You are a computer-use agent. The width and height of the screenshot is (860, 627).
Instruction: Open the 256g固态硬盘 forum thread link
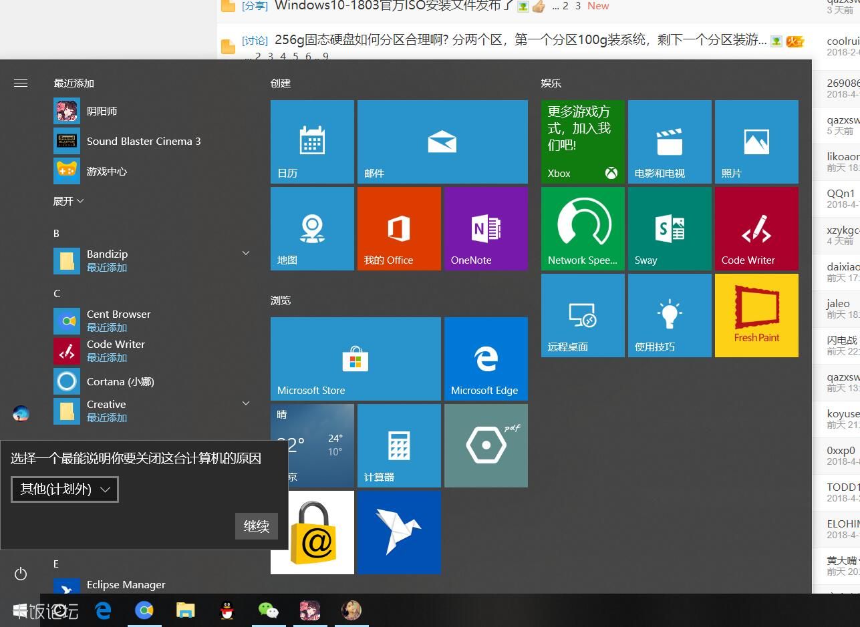click(x=521, y=40)
